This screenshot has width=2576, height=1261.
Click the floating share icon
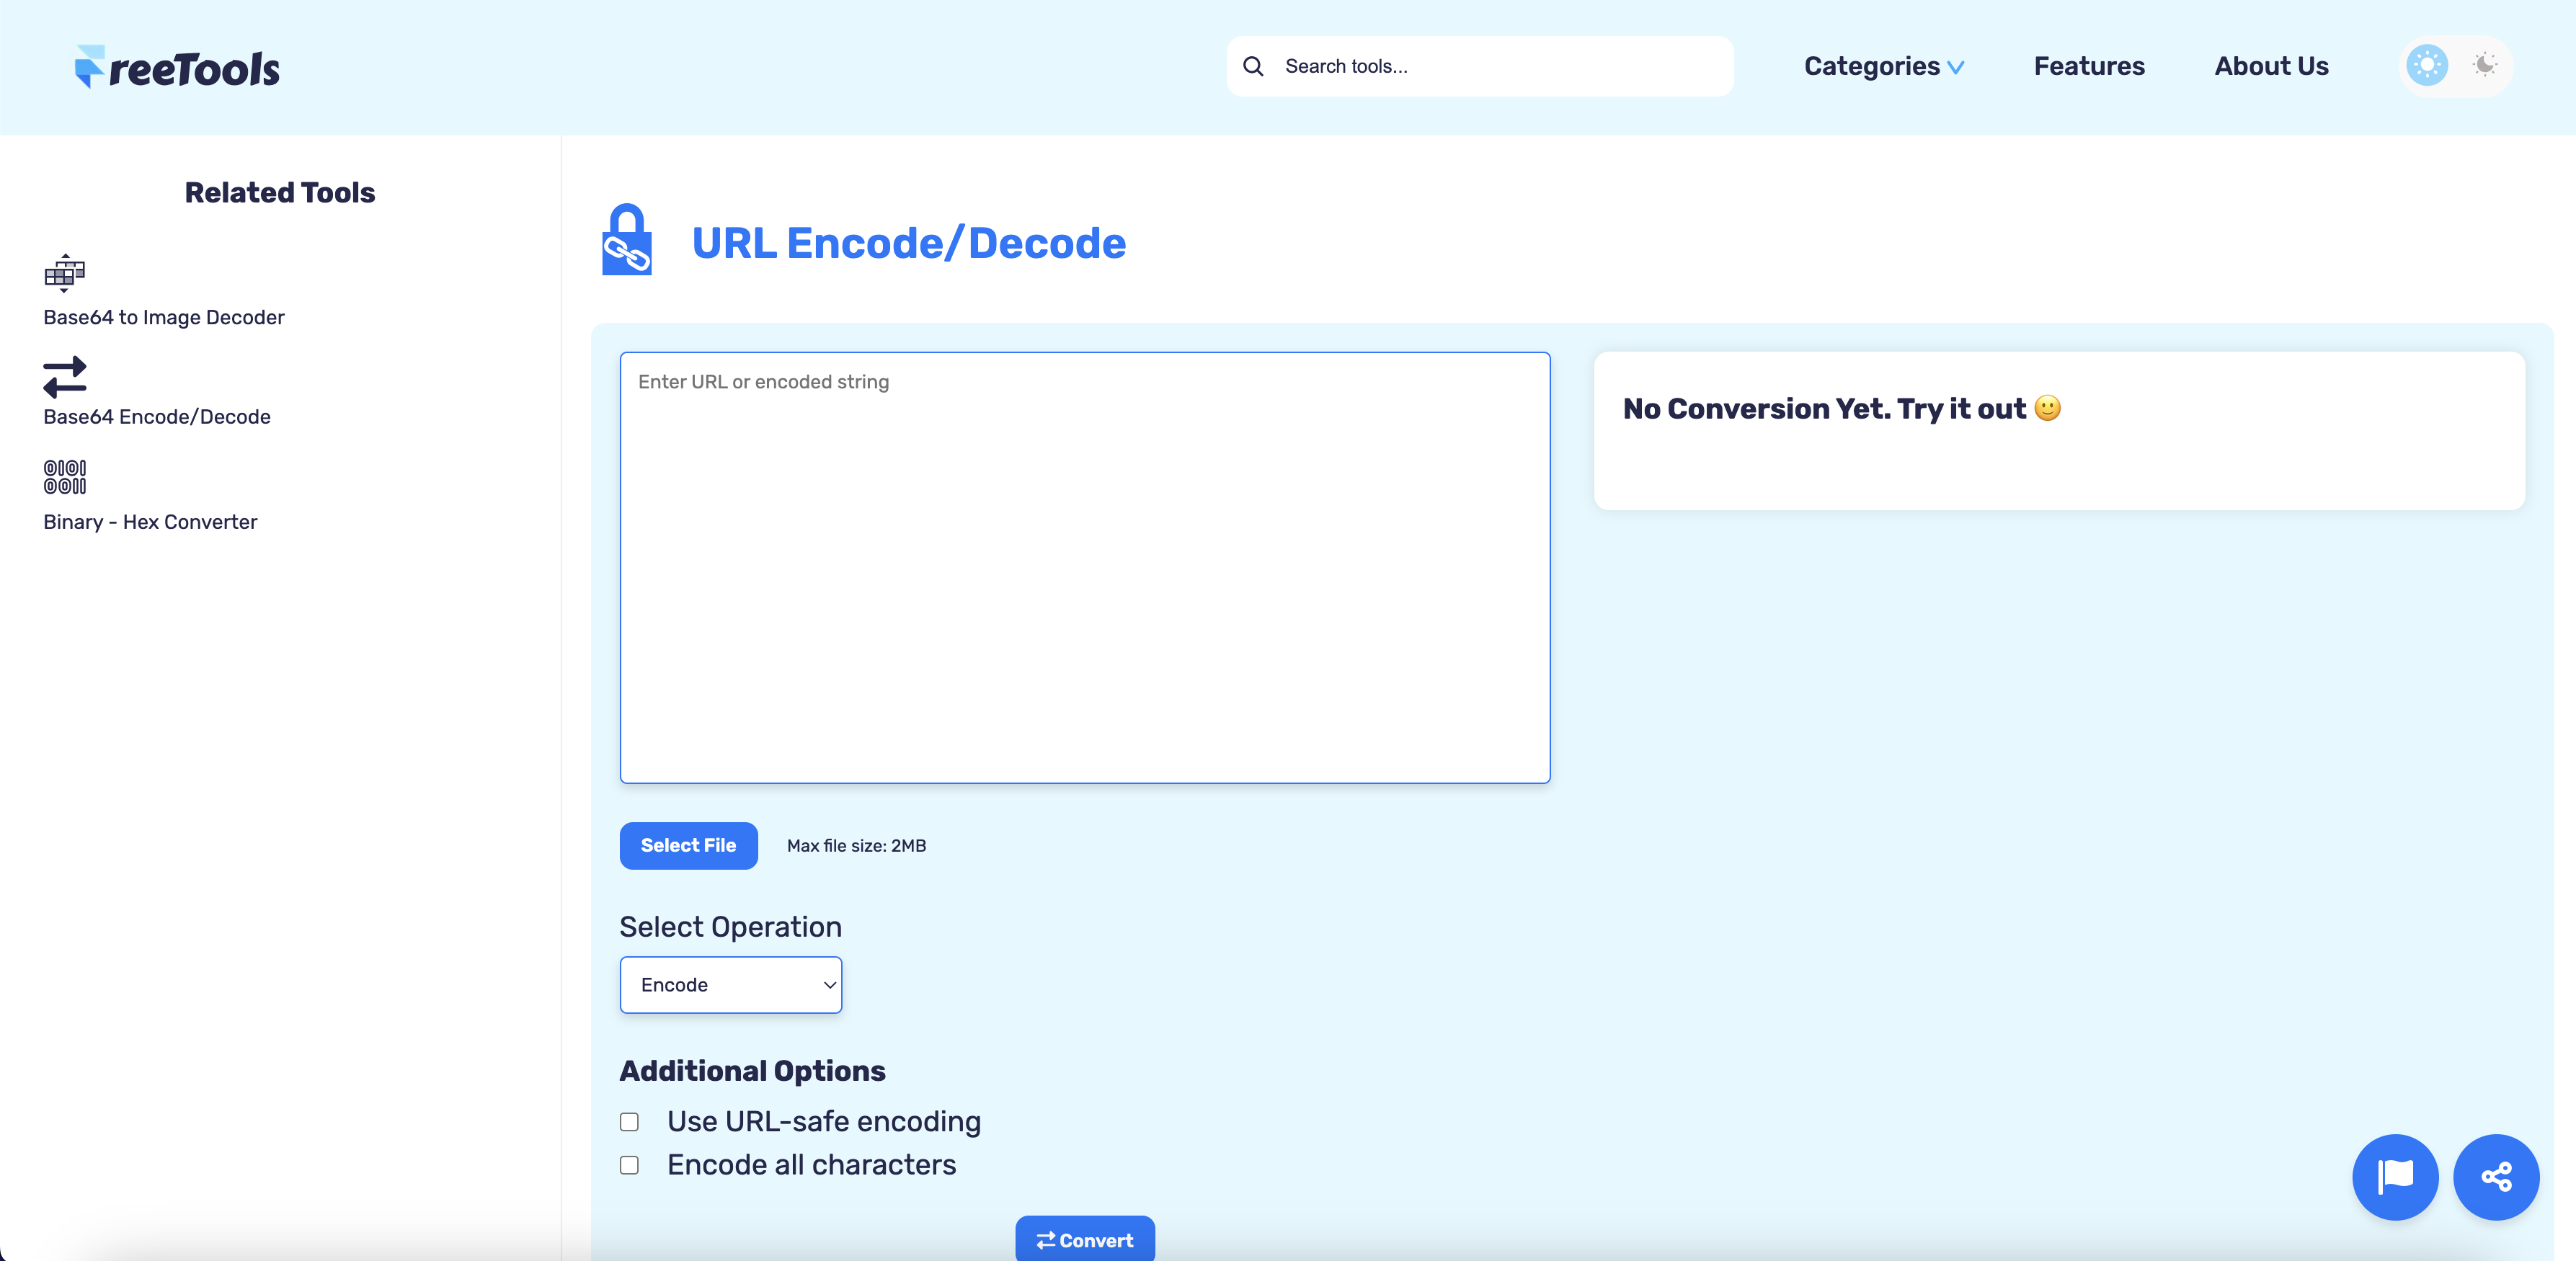2497,1177
